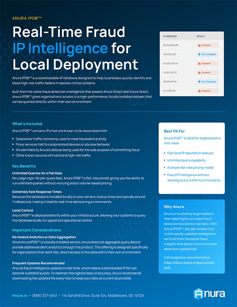Click the 'A simple flat-rate pricing model' bullet
The height and width of the screenshot is (307, 237).
pos(189,167)
